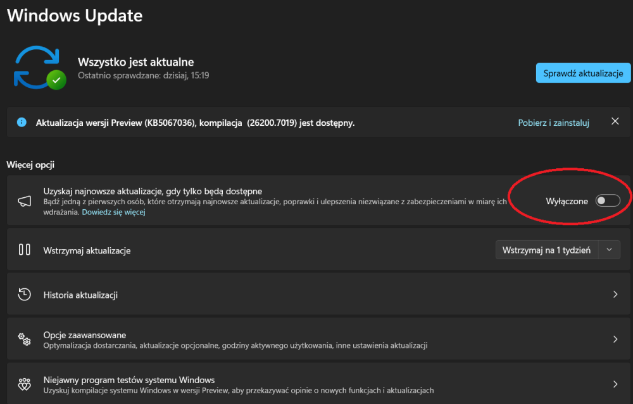
Task: Dismiss the Preview update notification banner
Action: coord(615,121)
